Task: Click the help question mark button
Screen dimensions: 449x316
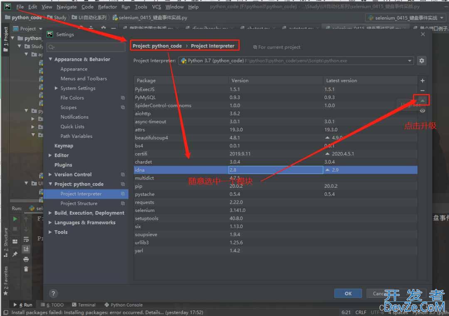Action: point(53,294)
